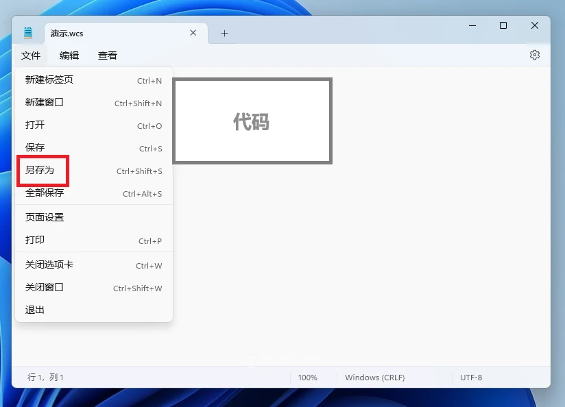565x407 pixels.
Task: Minimize the Notepad window
Action: 472,25
